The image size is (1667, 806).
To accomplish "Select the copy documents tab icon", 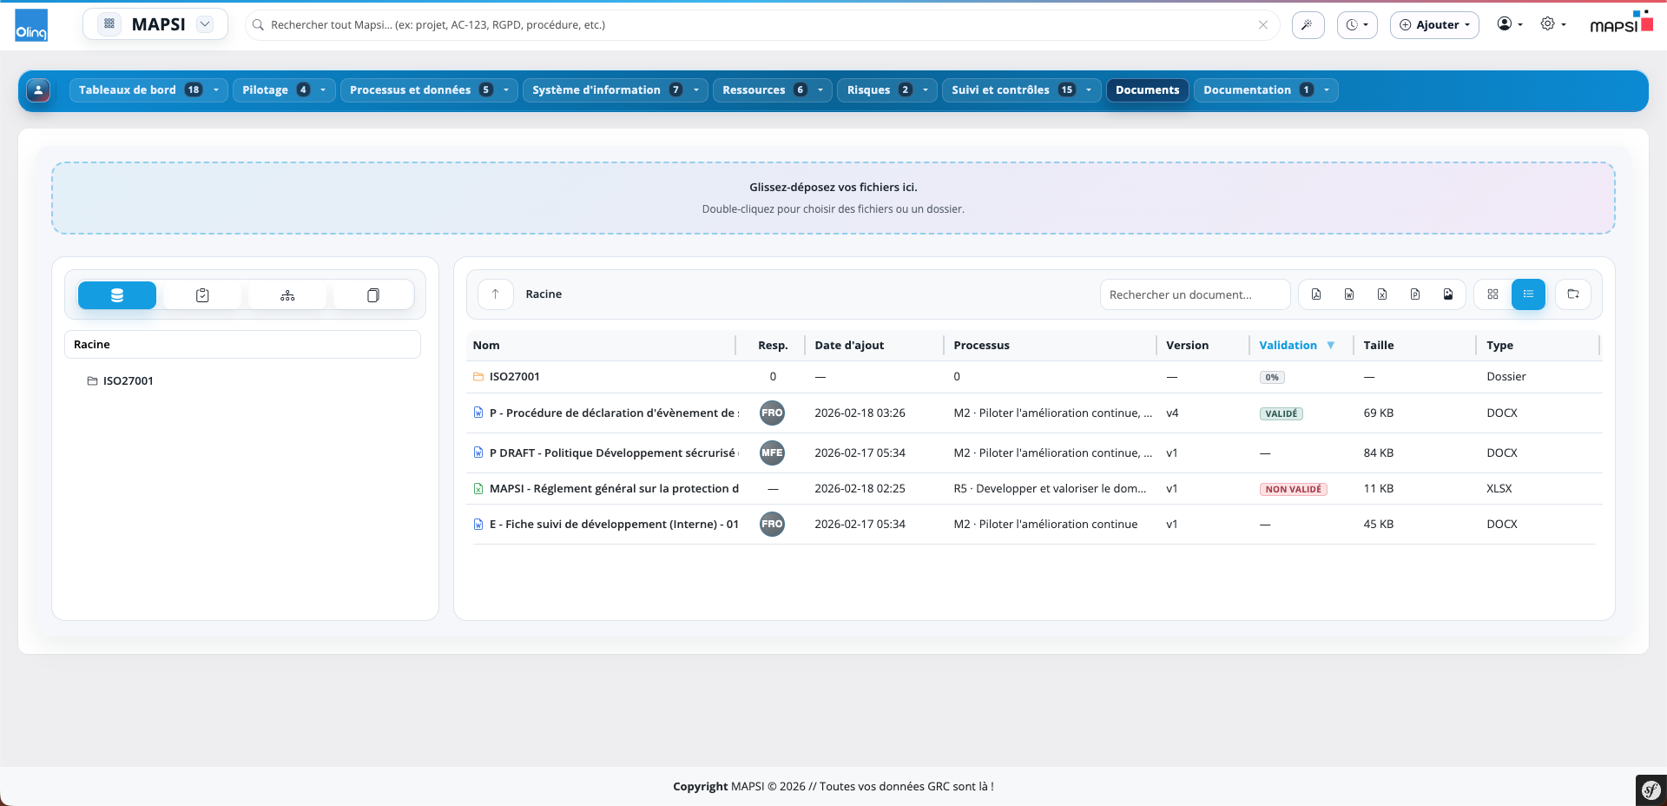I will [x=373, y=295].
